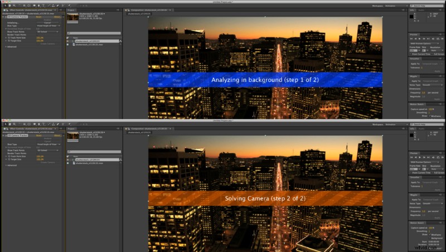Viewport: 446px width, 252px height.
Task: Click Create Camera button in Solving Camera window
Action: pos(47,162)
